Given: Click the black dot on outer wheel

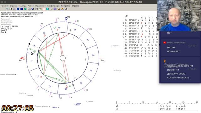Looking at the screenshot, I should click(x=29, y=44).
